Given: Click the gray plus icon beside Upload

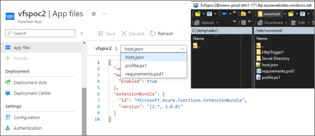Looking at the screenshot, I should pyautogui.click(x=244, y=22).
